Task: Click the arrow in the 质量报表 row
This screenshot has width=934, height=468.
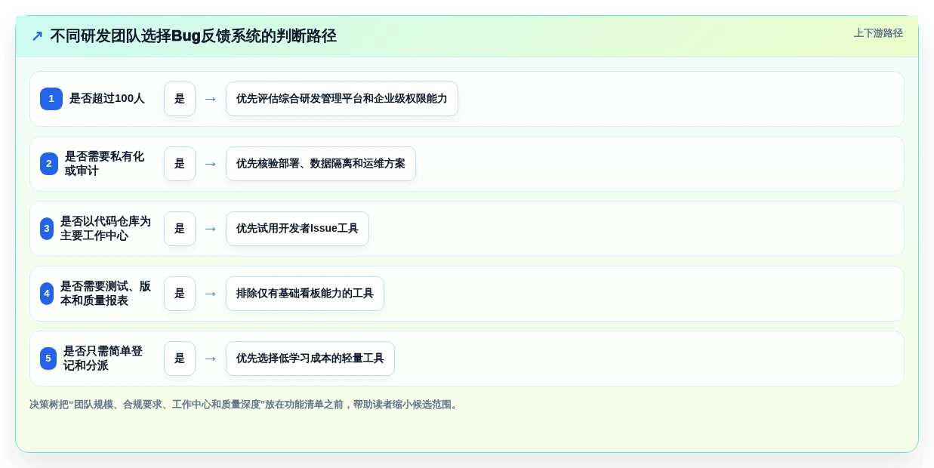Action: (x=211, y=294)
